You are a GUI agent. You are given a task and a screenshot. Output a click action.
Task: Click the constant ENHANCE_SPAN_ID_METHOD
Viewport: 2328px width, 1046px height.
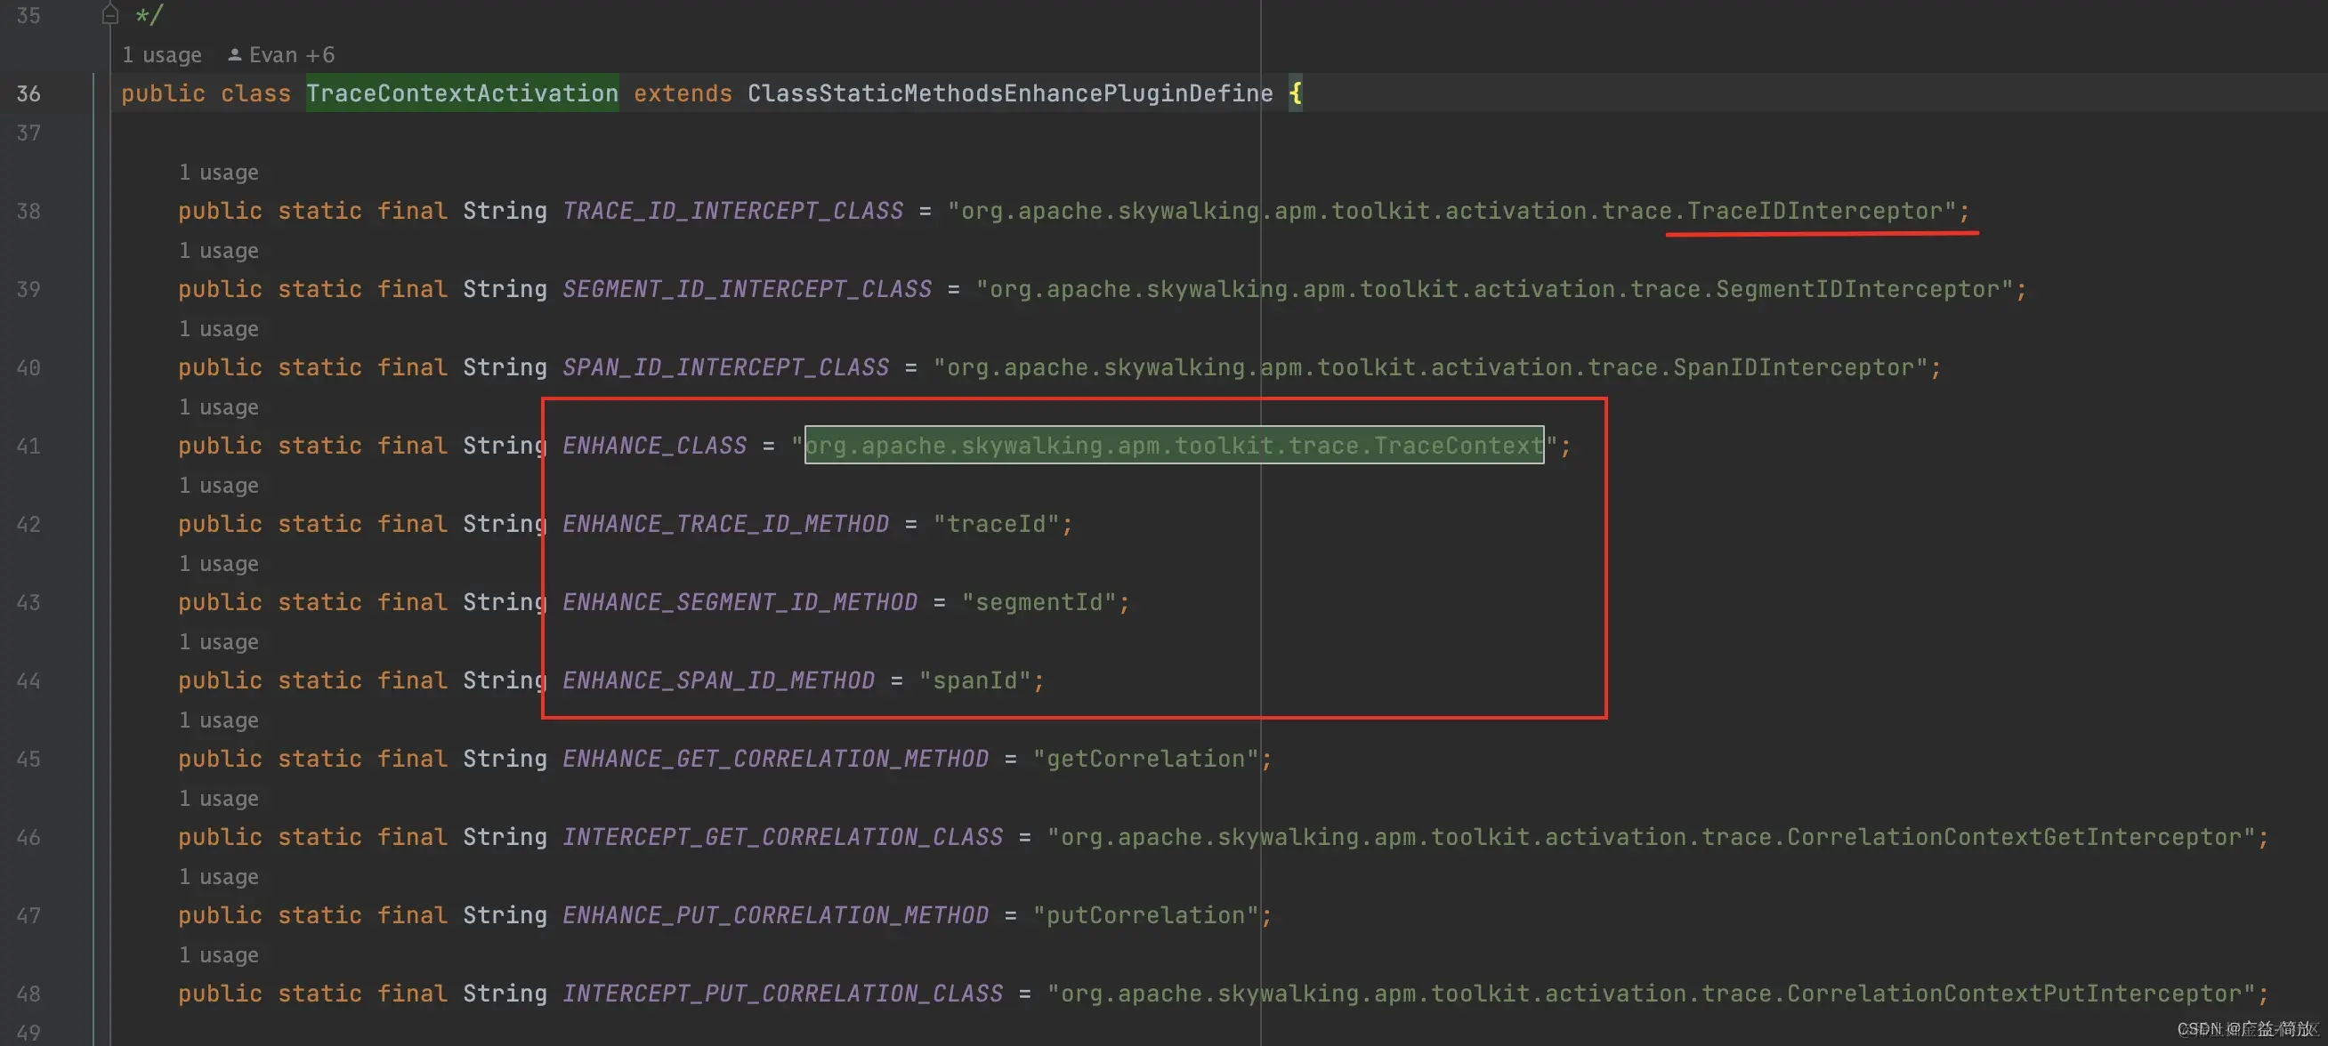coord(718,680)
